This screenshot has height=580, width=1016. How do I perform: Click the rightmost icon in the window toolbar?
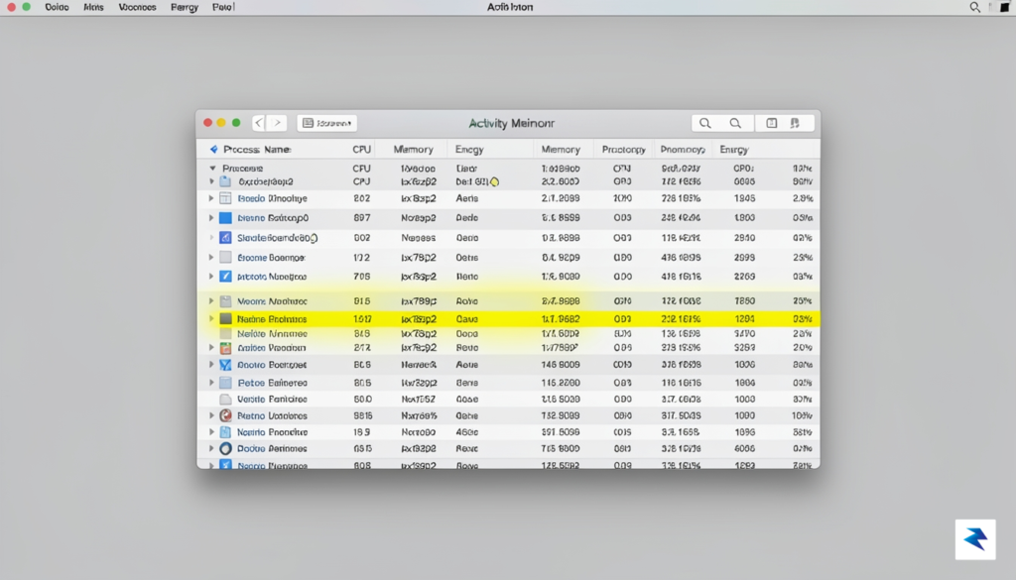pos(795,123)
